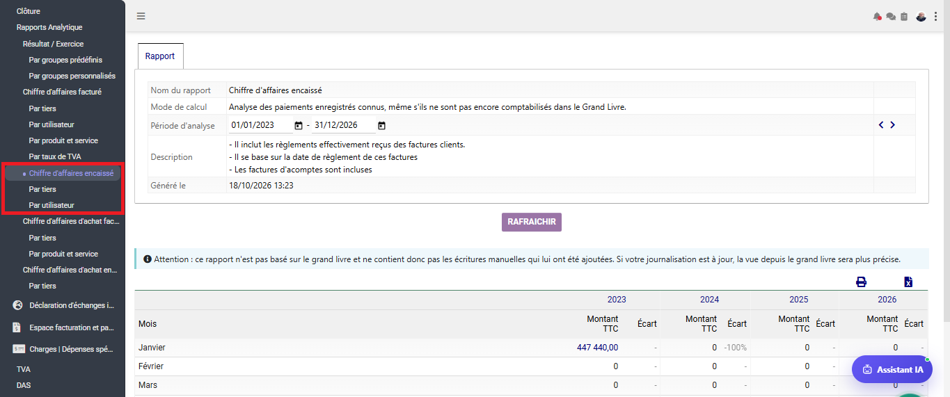The image size is (950, 397).
Task: Print the report with the printer icon
Action: 861,282
